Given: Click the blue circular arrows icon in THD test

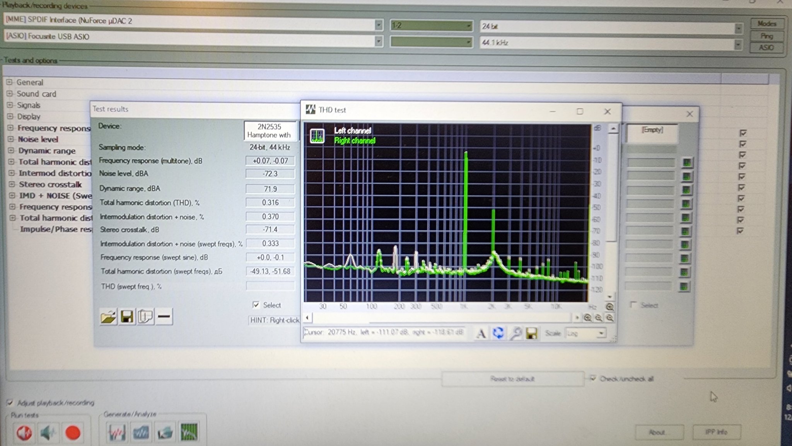Looking at the screenshot, I should pyautogui.click(x=498, y=333).
